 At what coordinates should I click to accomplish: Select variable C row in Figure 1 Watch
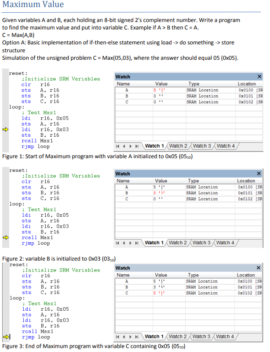tap(189, 102)
